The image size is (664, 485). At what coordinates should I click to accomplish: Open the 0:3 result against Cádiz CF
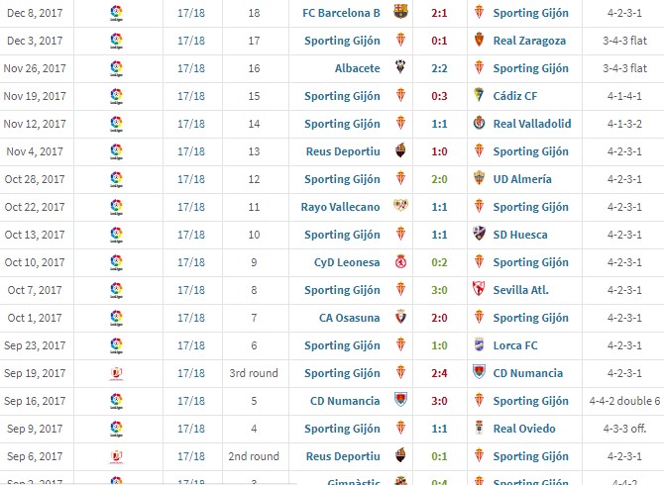click(439, 96)
